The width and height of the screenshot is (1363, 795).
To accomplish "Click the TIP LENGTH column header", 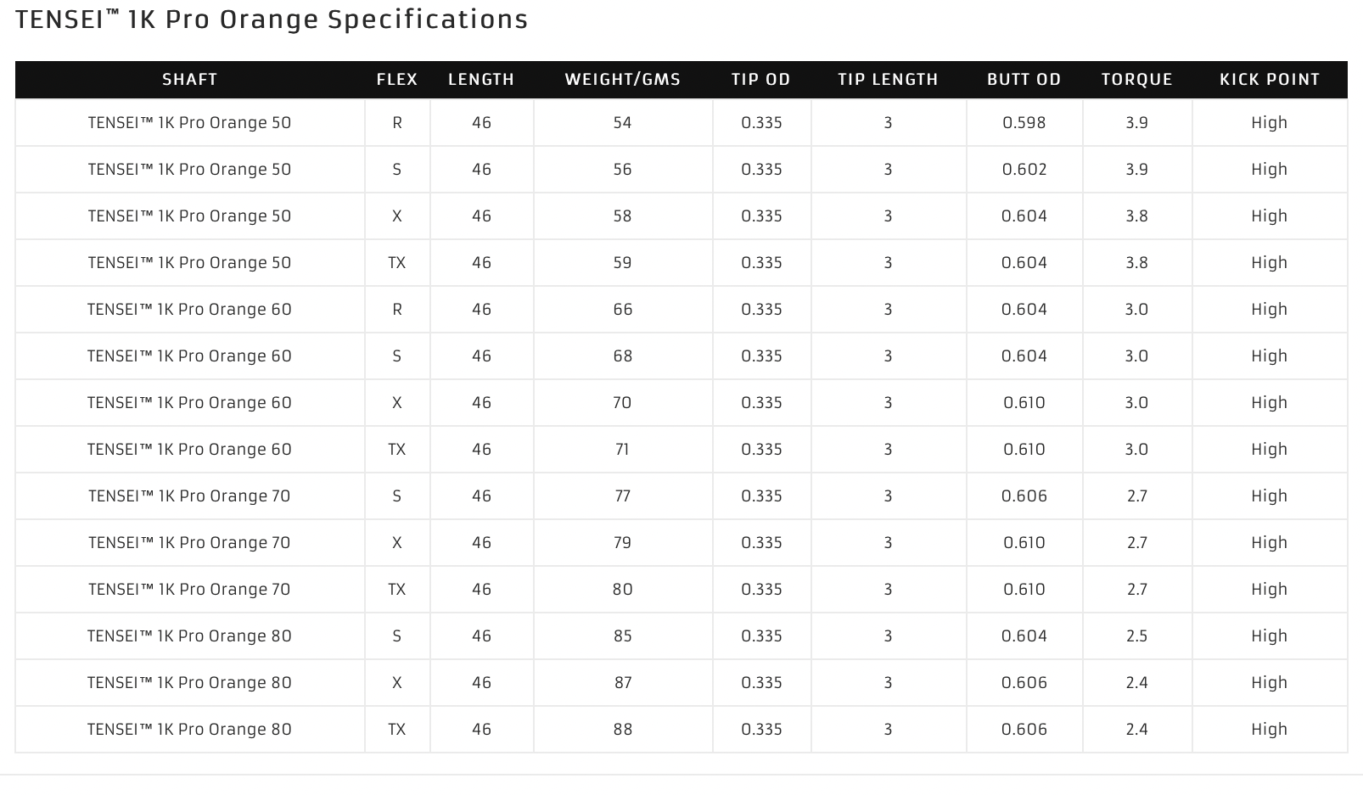I will pos(888,80).
